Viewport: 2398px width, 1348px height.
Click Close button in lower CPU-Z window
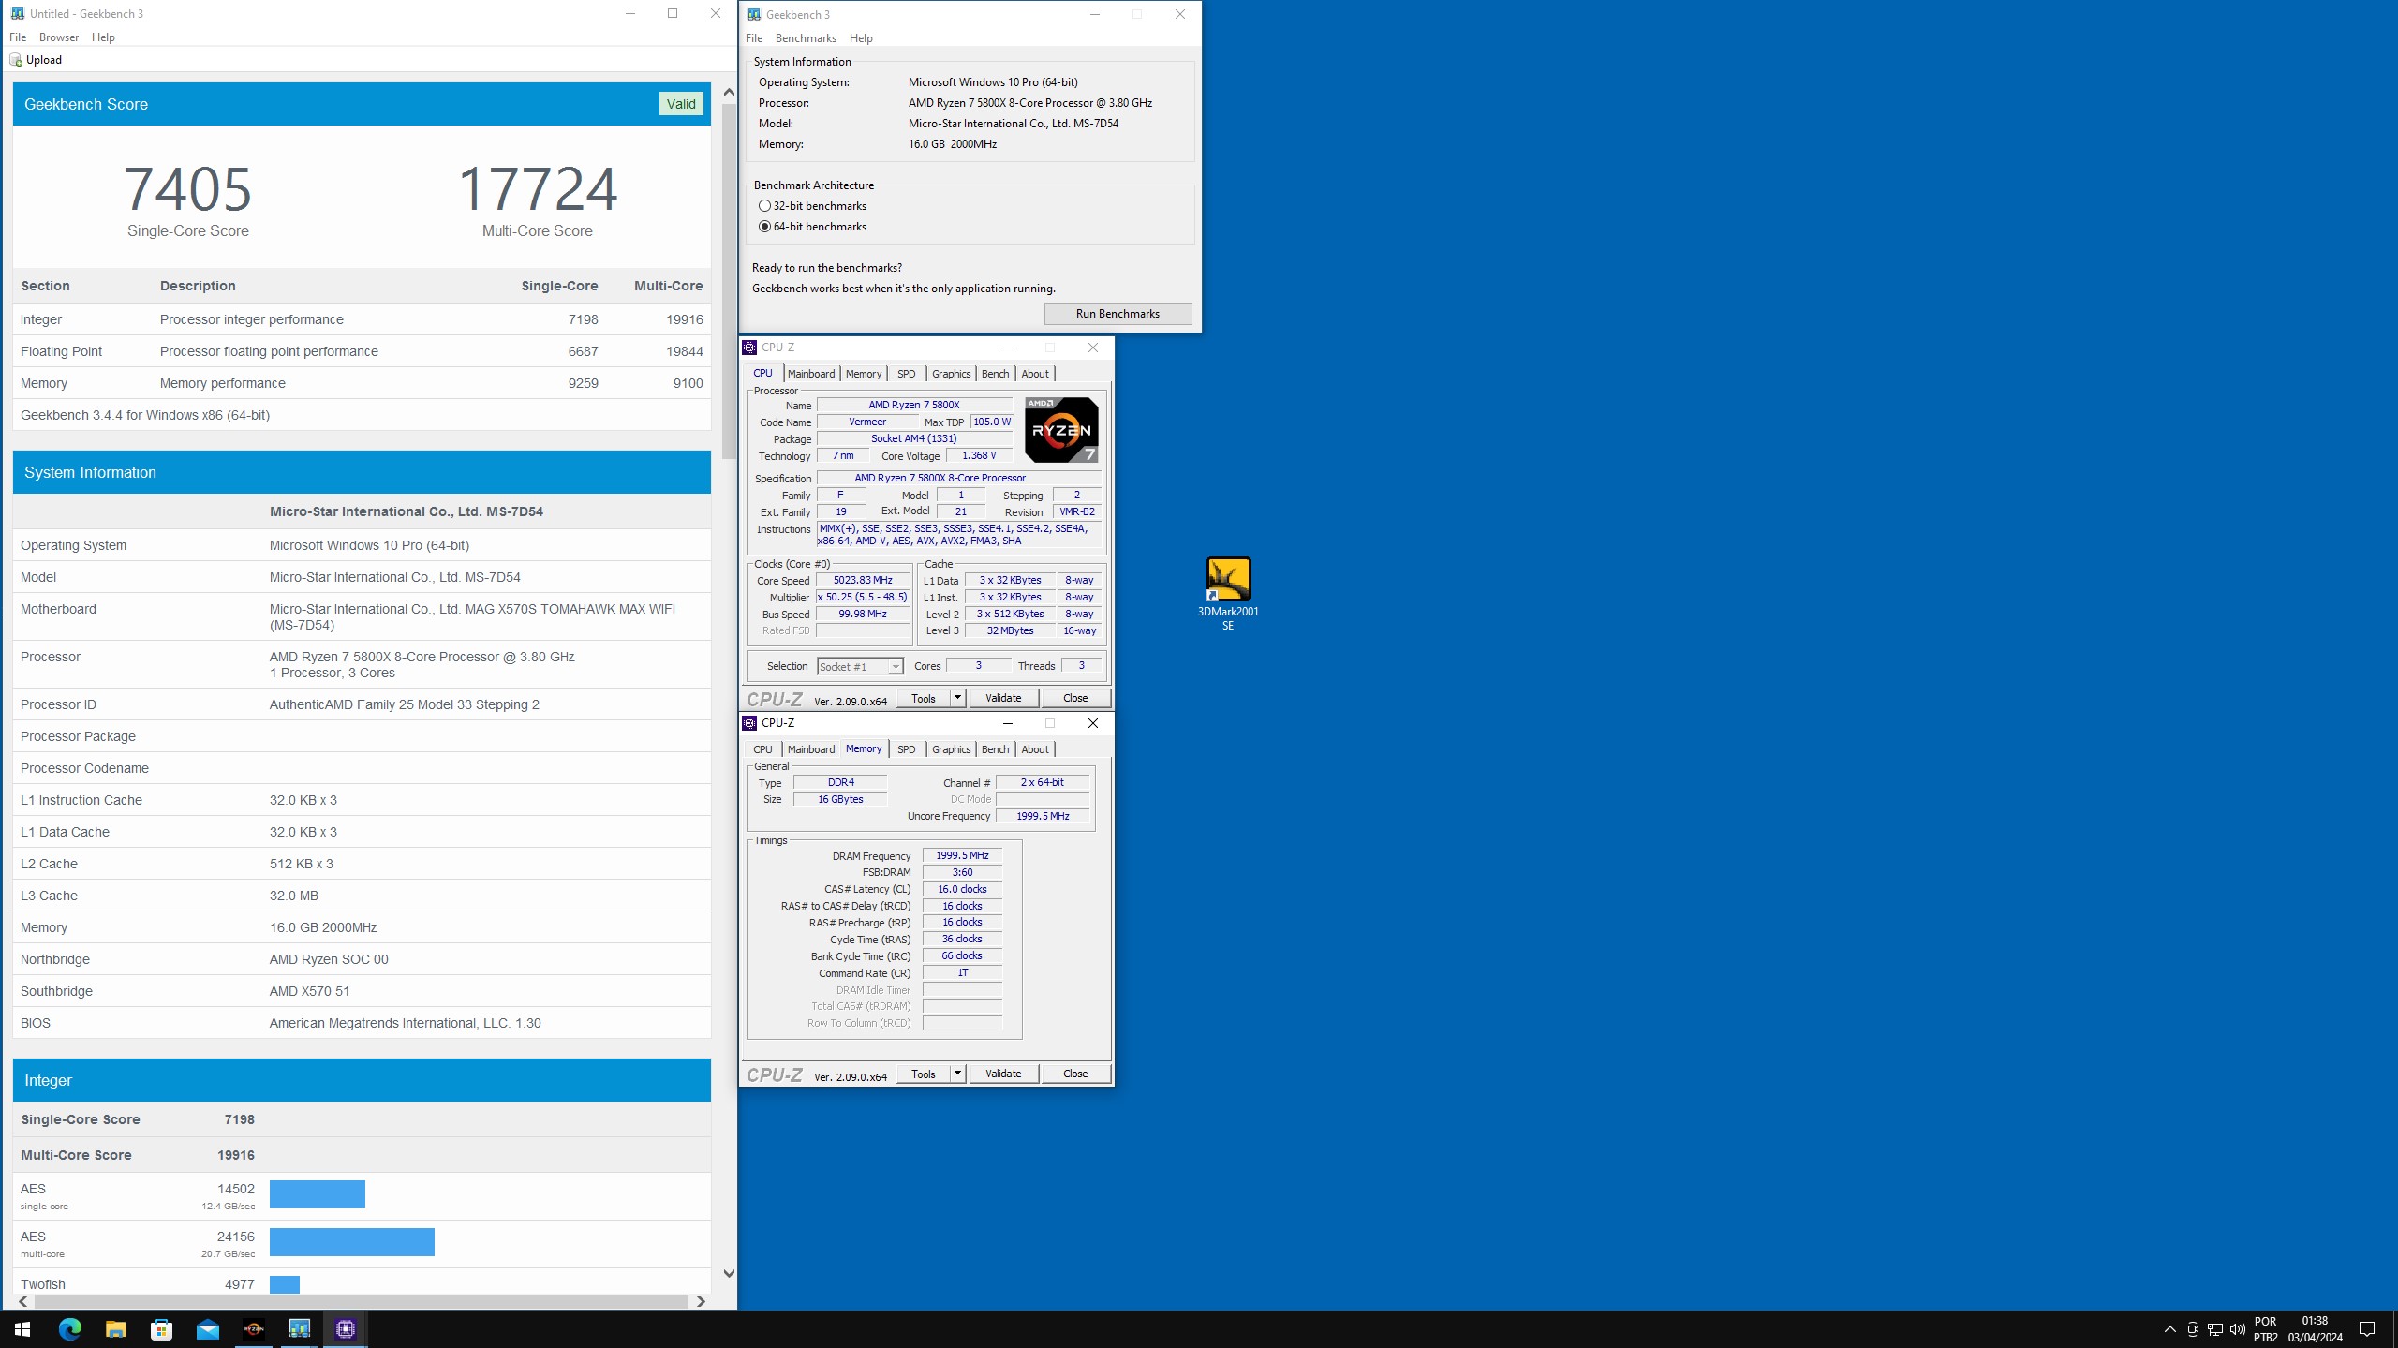[x=1074, y=1074]
